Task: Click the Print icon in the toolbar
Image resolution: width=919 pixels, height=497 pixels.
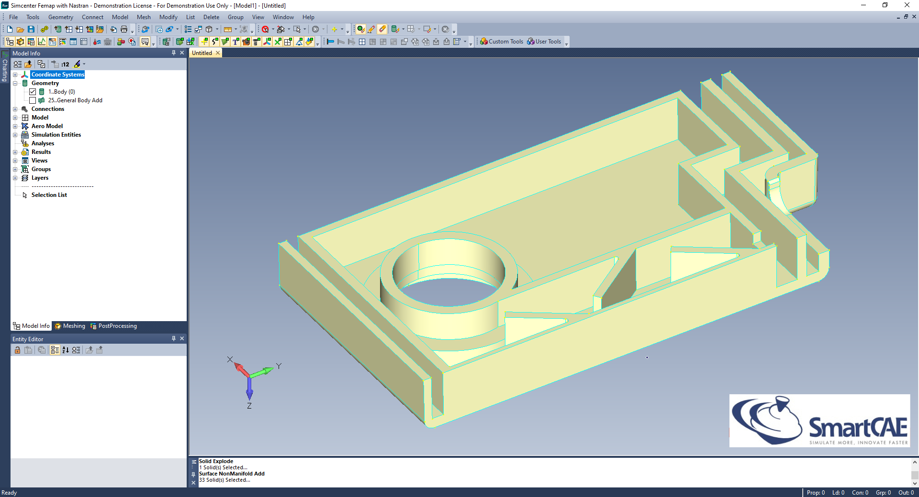Action: (124, 29)
